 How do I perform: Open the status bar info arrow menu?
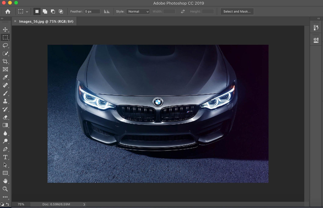[84, 204]
